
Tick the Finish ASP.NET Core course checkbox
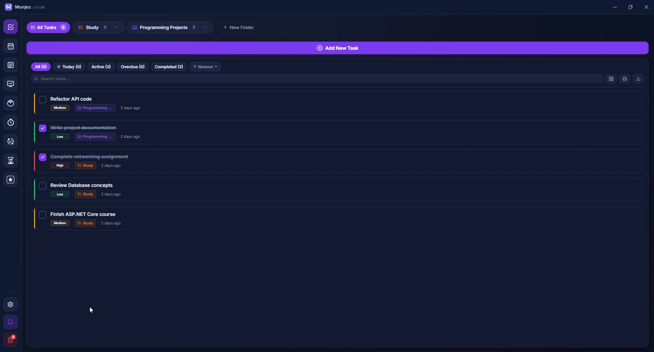click(x=43, y=215)
